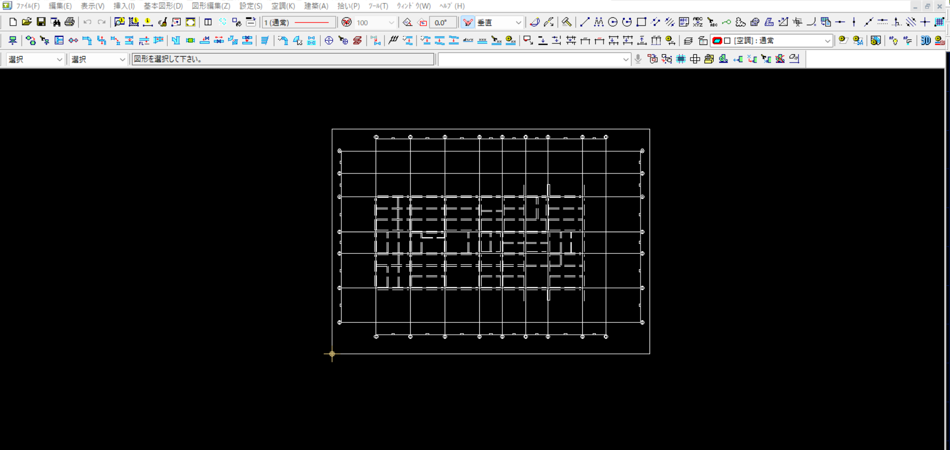Viewport: 950px width, 450px height.
Task: Open the 表示(V) menu
Action: tap(93, 6)
